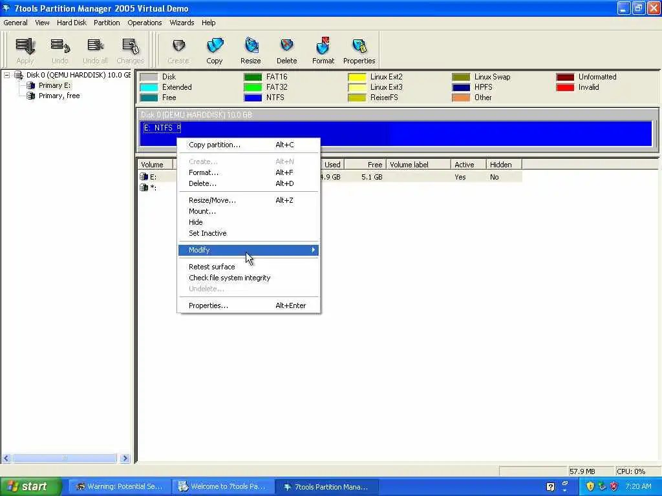
Task: Click the security shield tray icon
Action: coord(590,486)
